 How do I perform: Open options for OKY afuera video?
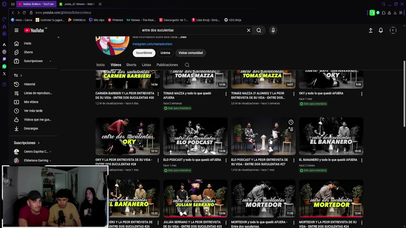[362, 94]
